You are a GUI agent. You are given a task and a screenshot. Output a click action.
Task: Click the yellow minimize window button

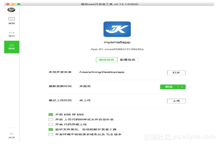coord(13,4)
